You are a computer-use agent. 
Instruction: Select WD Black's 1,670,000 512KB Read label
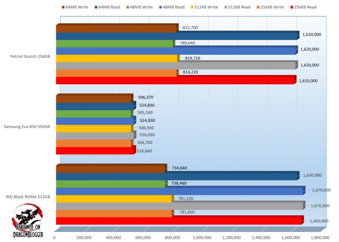coord(320,205)
